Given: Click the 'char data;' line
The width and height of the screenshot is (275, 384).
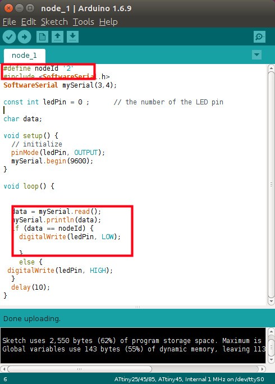Looking at the screenshot, I should (23, 119).
